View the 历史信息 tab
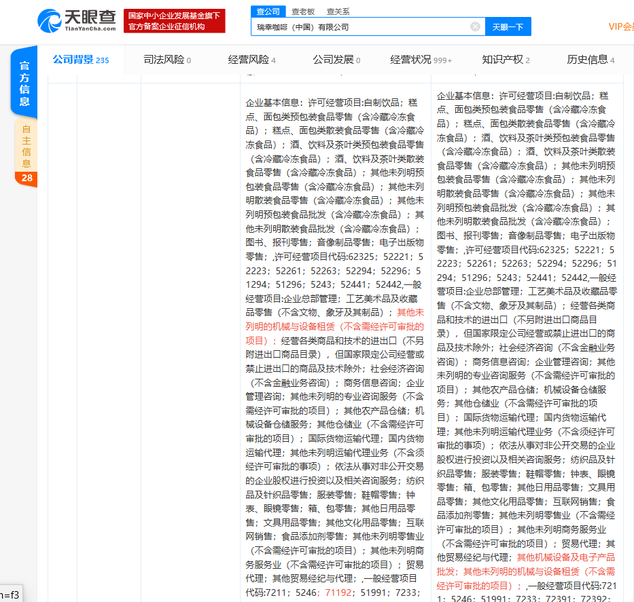 point(590,60)
